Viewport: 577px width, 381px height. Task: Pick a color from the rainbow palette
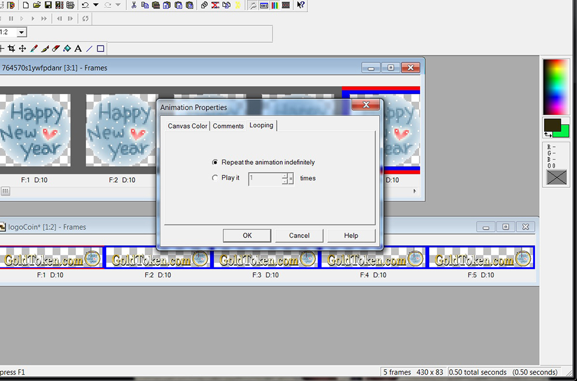tap(556, 86)
